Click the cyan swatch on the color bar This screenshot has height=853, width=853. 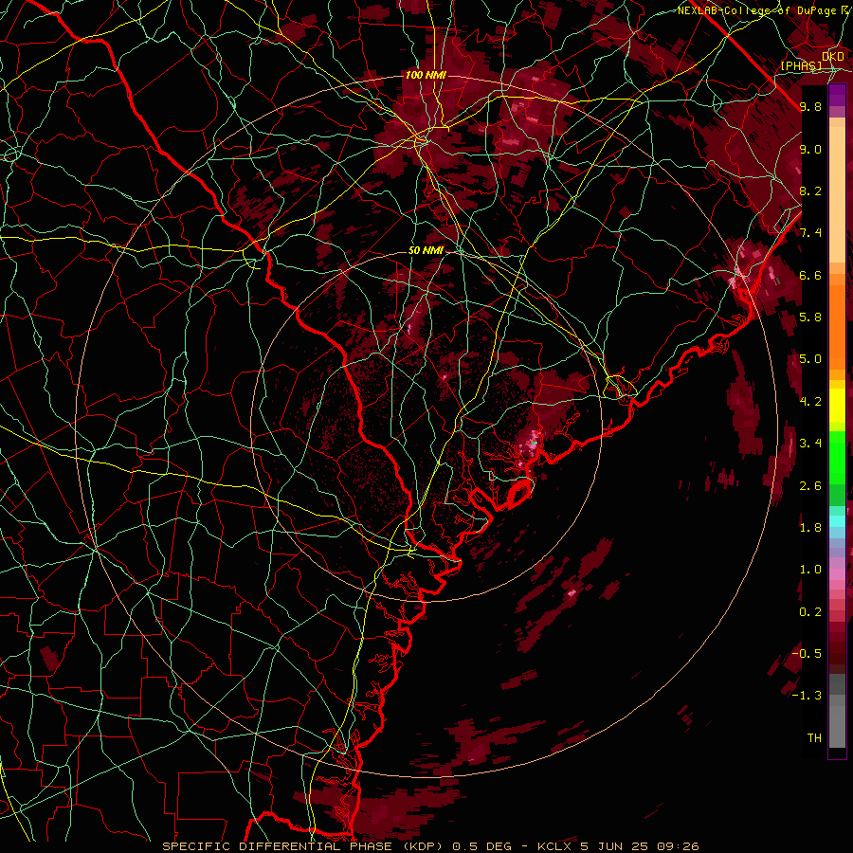tap(837, 520)
